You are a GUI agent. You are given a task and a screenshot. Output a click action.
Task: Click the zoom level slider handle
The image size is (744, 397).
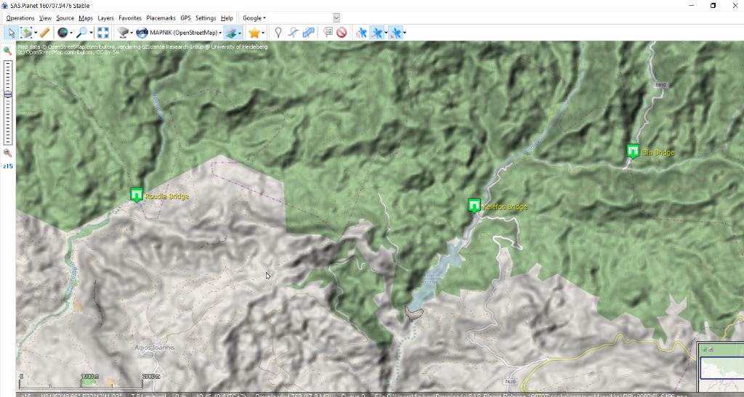[x=7, y=95]
